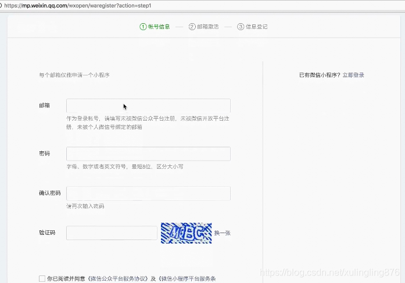Viewport: 405px width, 283px height.
Task: Click the hint 请再次输入密码
Action: tap(85, 206)
